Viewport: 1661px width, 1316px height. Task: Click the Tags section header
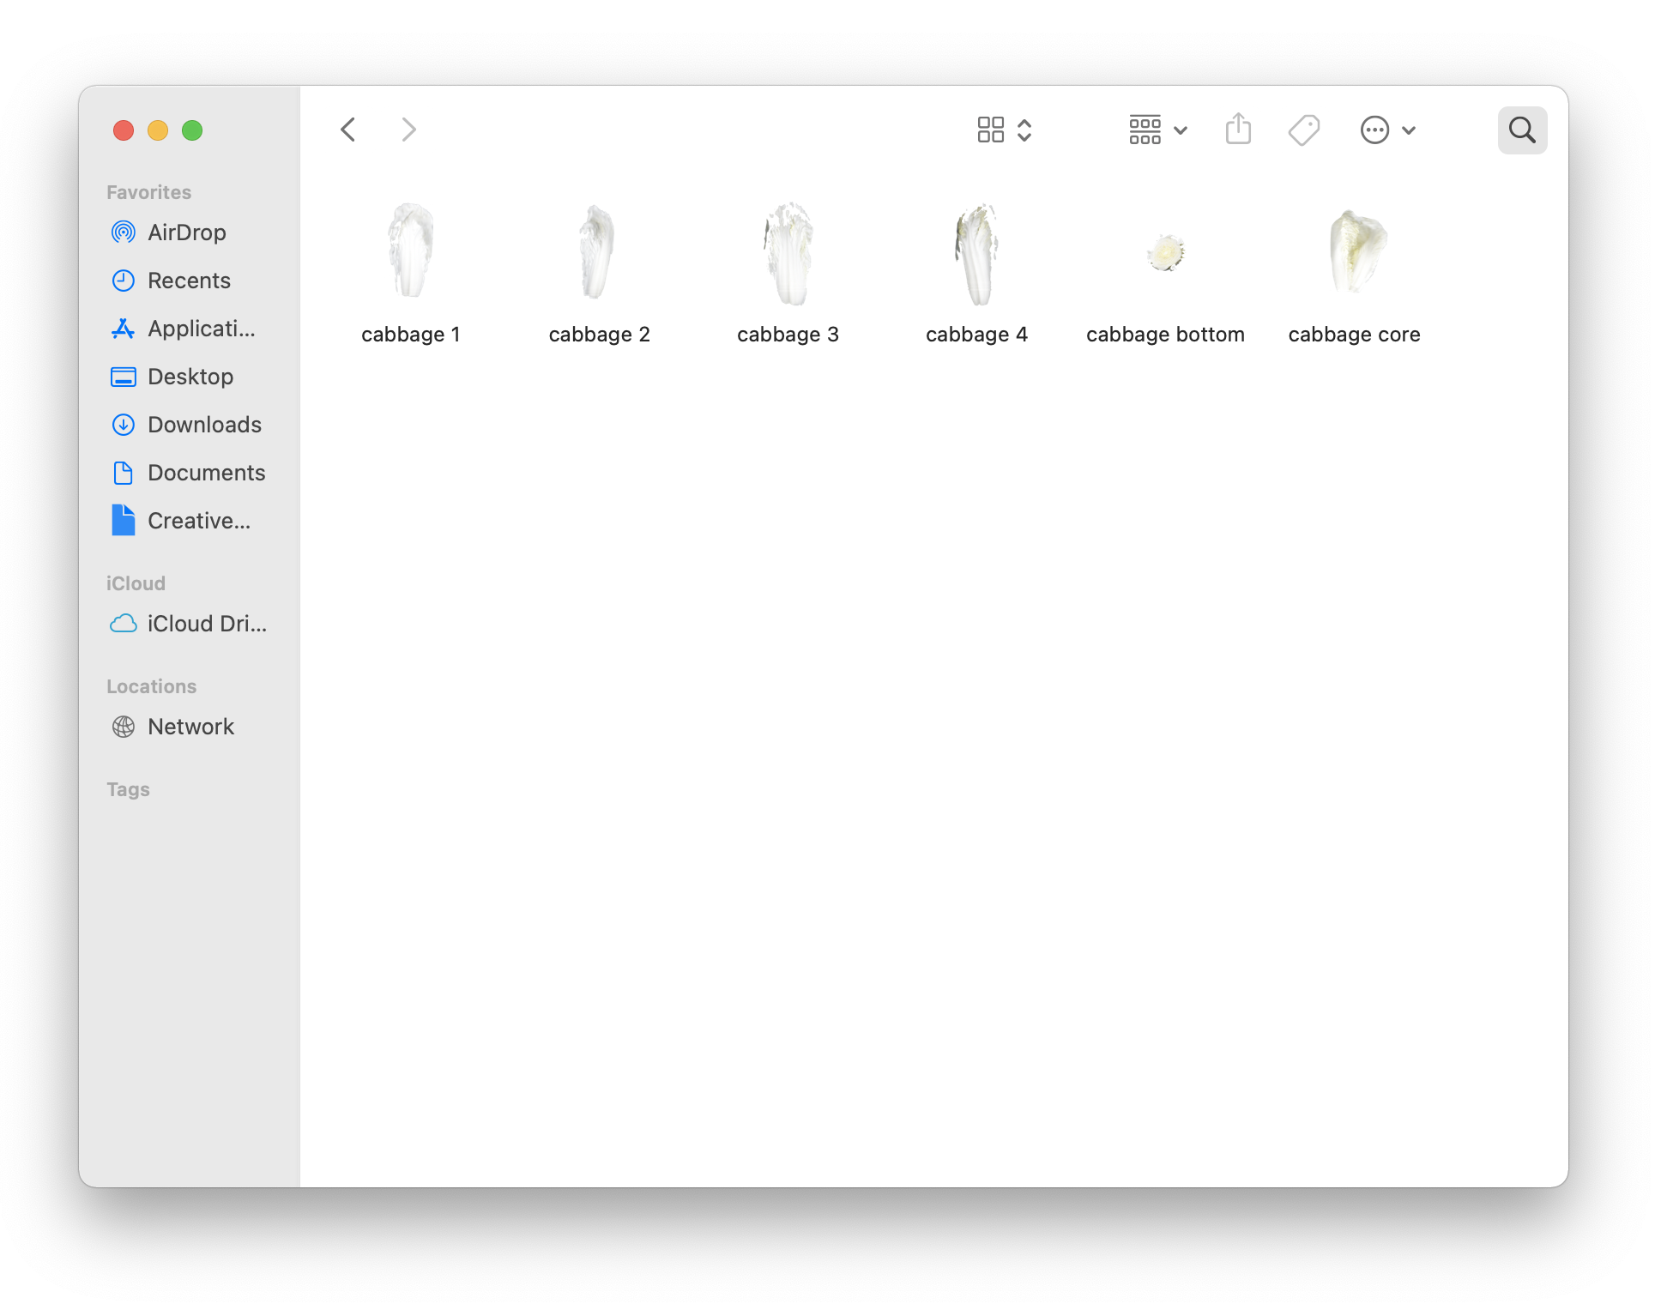(x=128, y=789)
